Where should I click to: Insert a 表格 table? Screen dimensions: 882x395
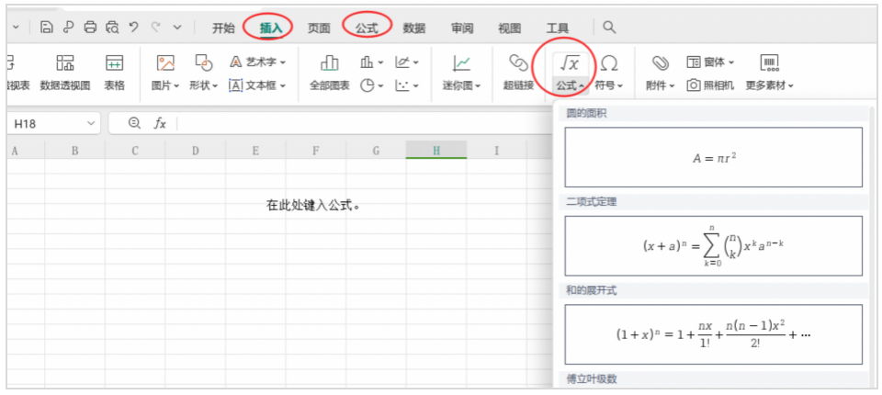coord(114,73)
